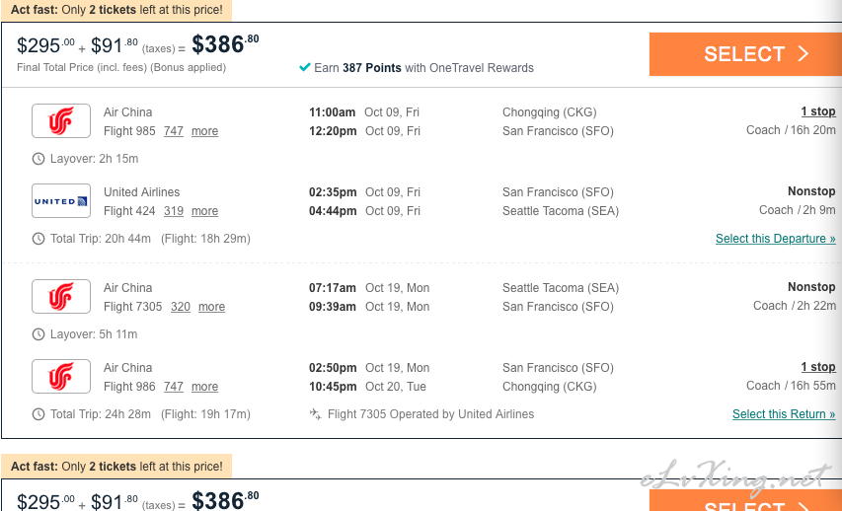This screenshot has height=511, width=842.
Task: Click the Air China logo for Flight 986
Action: pyautogui.click(x=61, y=377)
